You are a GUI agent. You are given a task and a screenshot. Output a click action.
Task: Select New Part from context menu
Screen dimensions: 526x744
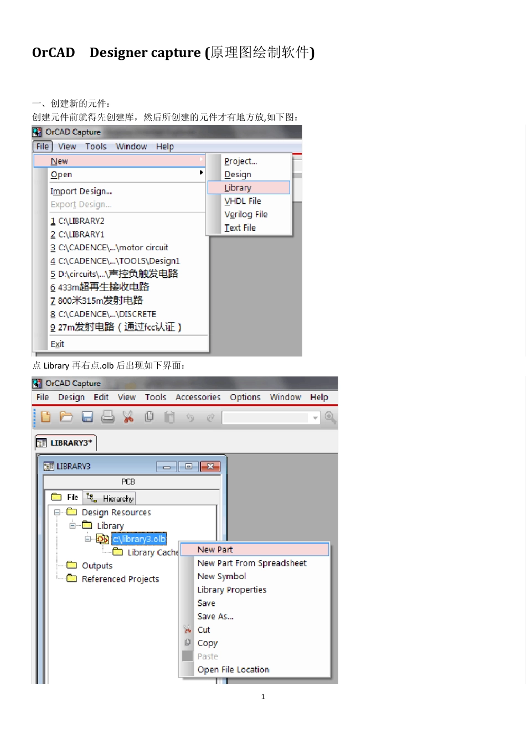(255, 549)
